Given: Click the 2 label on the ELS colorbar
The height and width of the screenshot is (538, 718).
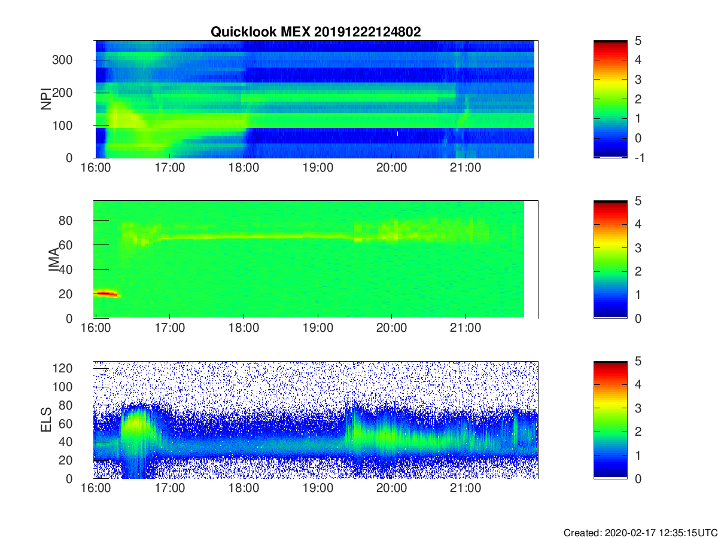Looking at the screenshot, I should pyautogui.click(x=637, y=432).
